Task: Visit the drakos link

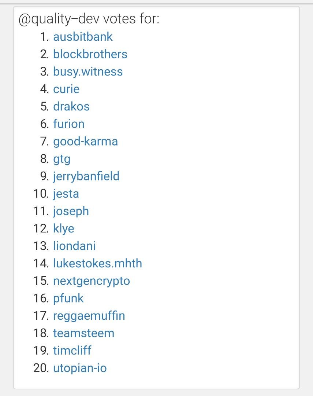Action: coord(71,107)
